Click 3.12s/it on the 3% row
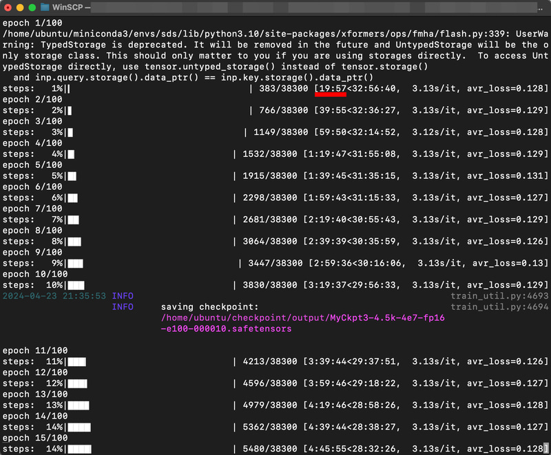 point(435,132)
